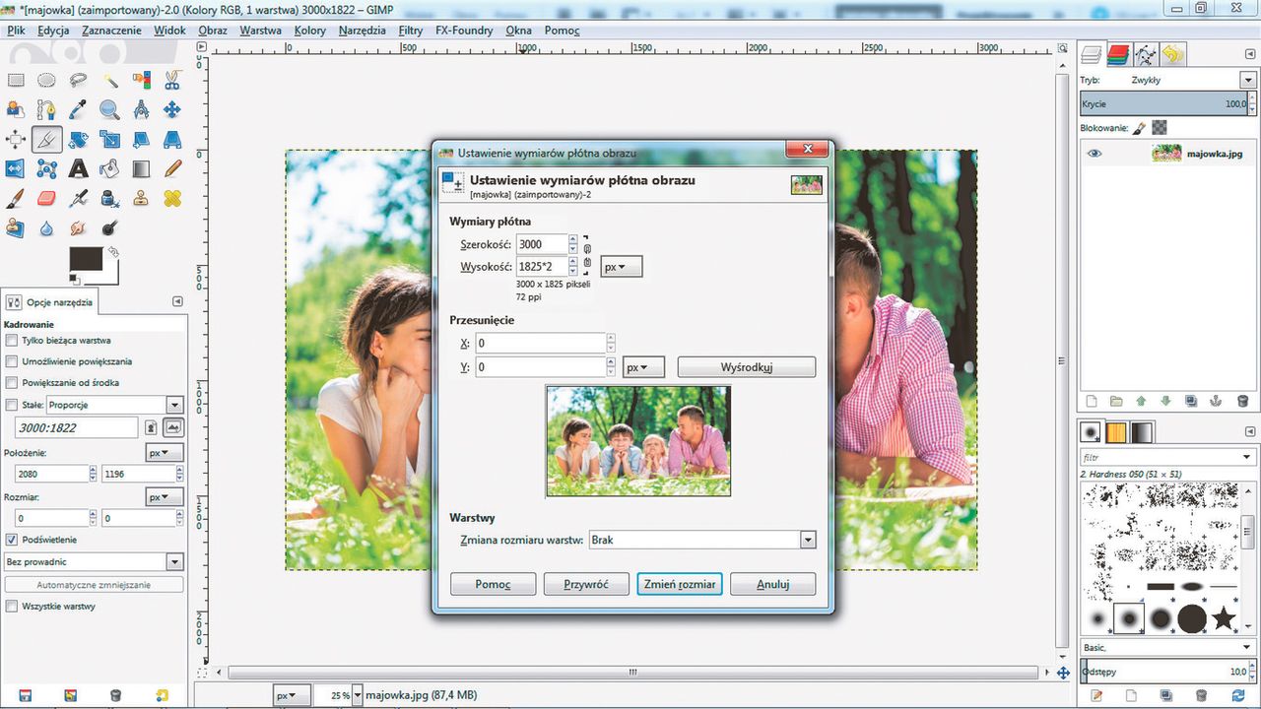The image size is (1261, 709).
Task: Open the Rozmiar px unit dropdown
Action: 165,497
